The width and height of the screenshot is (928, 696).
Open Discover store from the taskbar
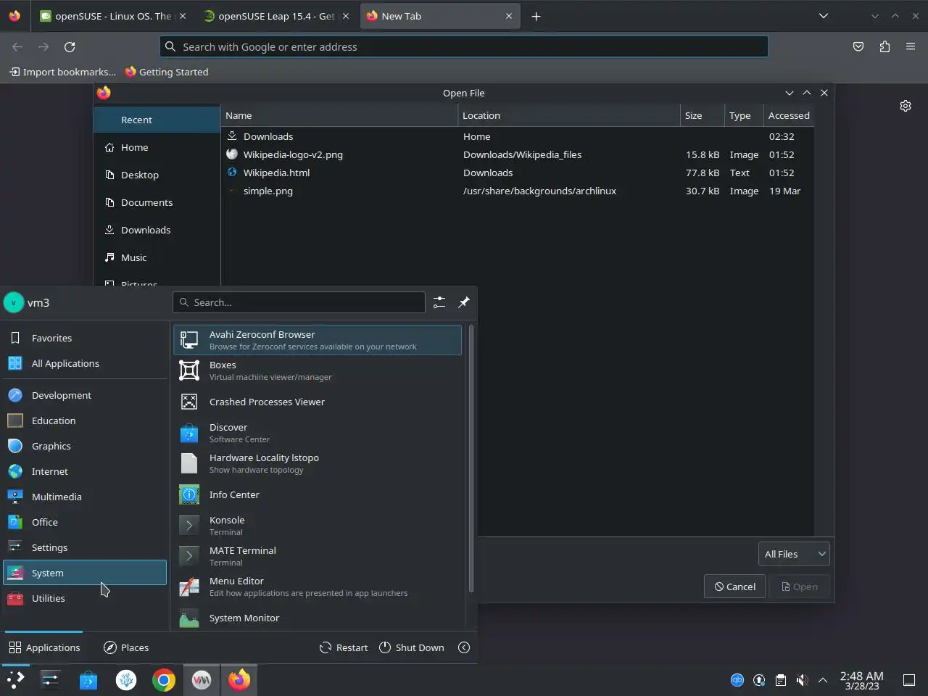click(x=88, y=680)
